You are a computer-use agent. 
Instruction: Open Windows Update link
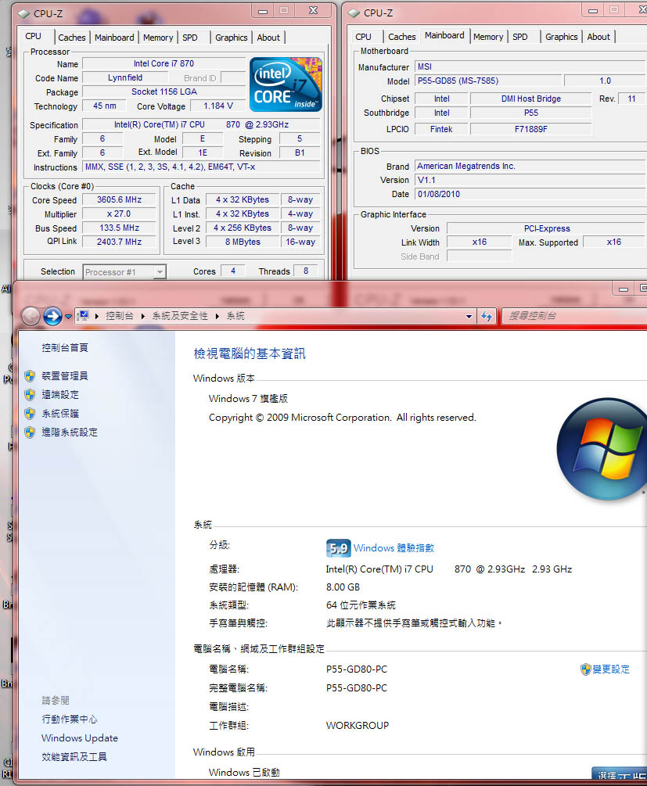80,738
